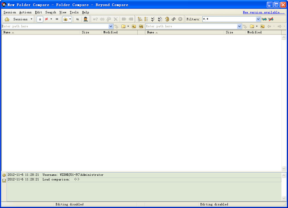Click the Home session icon
Viewport: 288px width, 208px height.
[x=7, y=19]
